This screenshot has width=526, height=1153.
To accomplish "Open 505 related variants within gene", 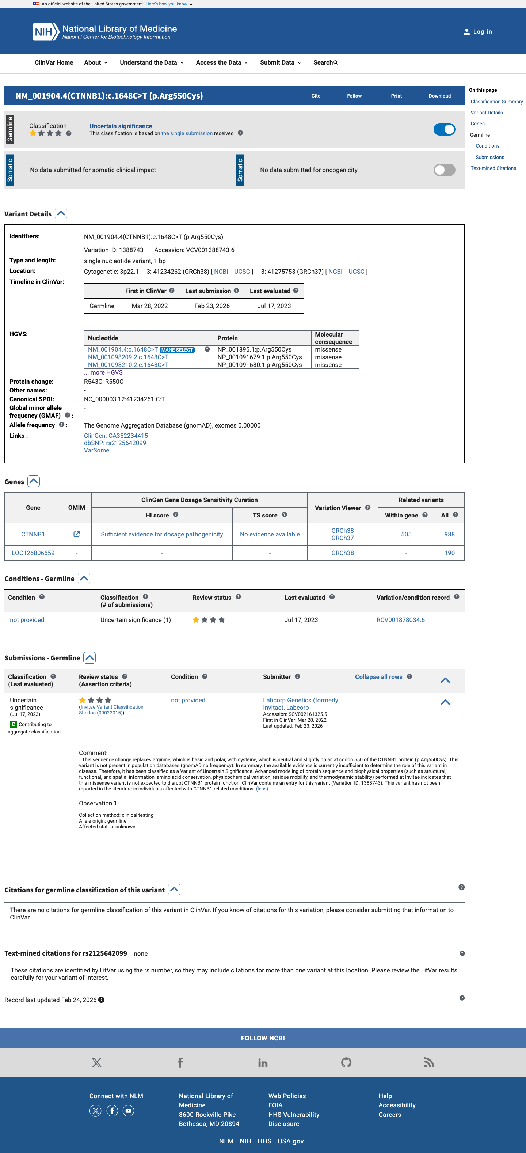I will pyautogui.click(x=406, y=534).
